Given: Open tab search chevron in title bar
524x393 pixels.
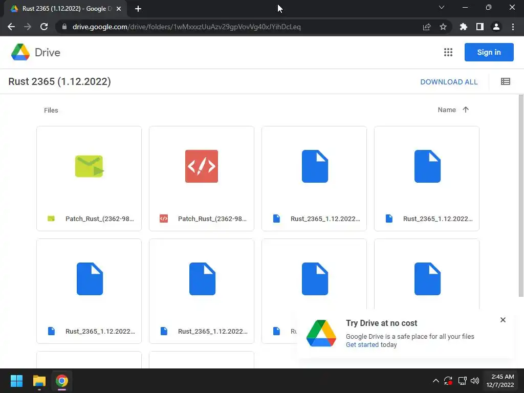Looking at the screenshot, I should tap(442, 7).
